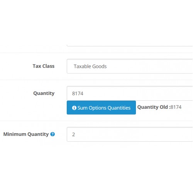Viewport: 193px width, 193px height.
Task: Click divider line above Tax Class row
Action: coord(96,53)
